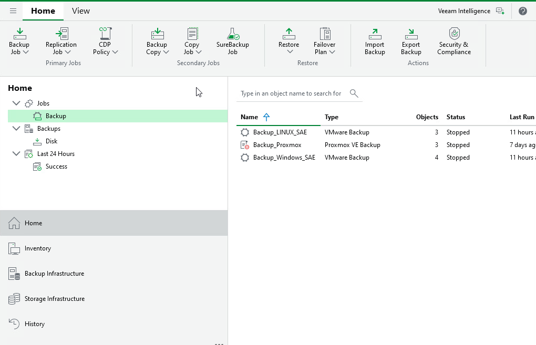Open the Inventory navigation pane
Screen dimensions: 536x345
114,248
